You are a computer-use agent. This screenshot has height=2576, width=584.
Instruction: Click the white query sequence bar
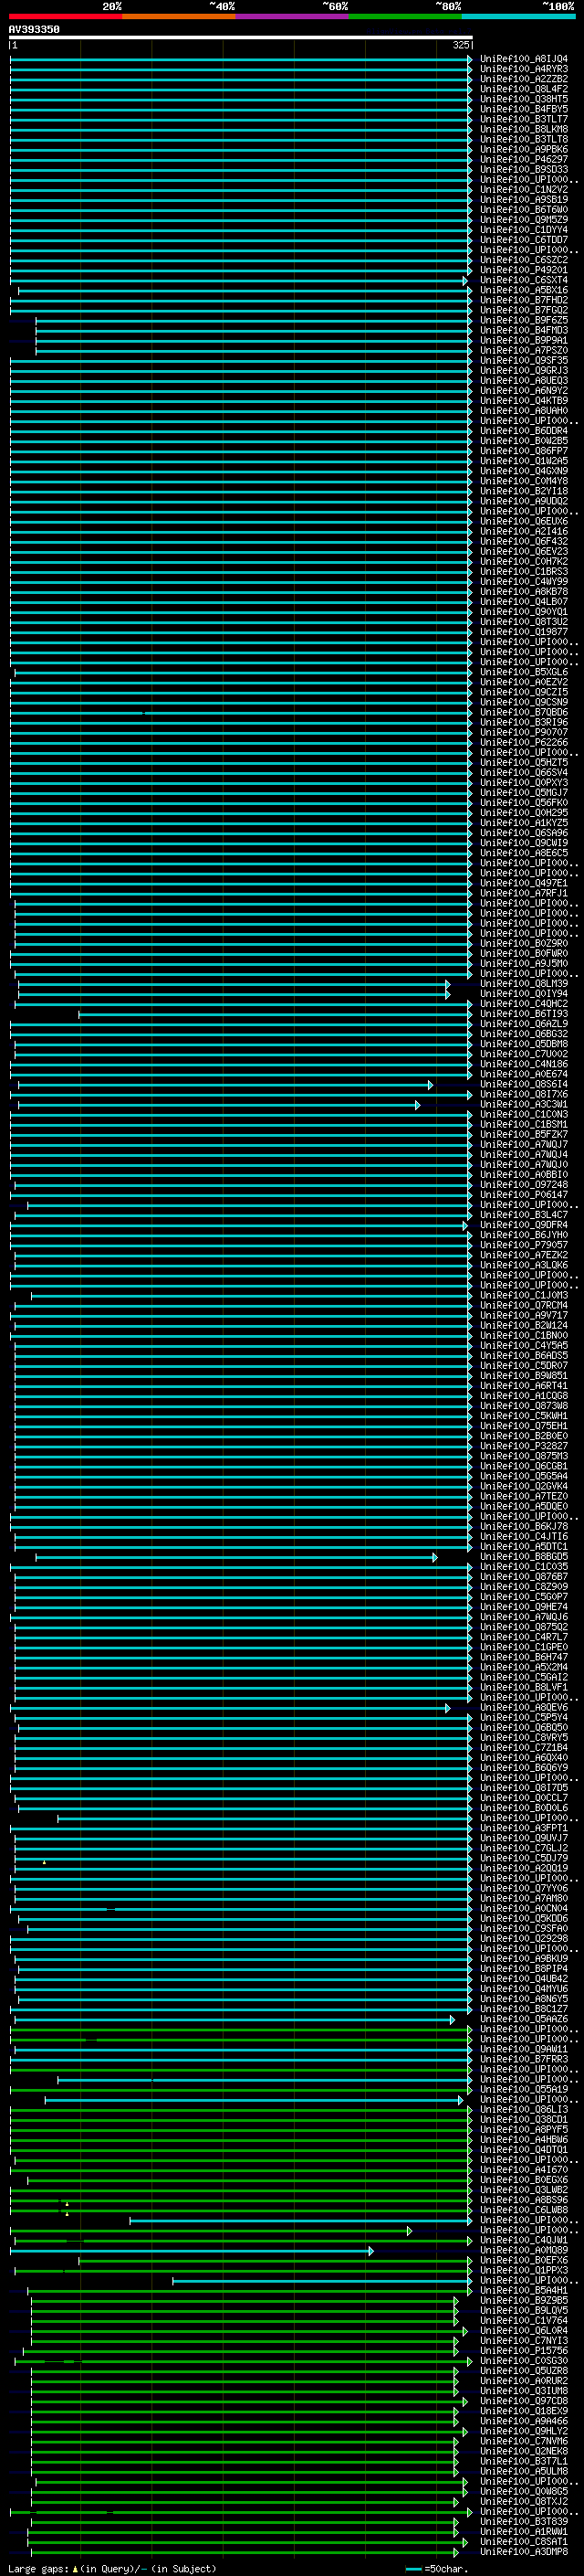pos(241,37)
